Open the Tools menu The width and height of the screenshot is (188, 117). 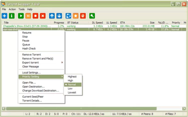pyautogui.click(x=22, y=9)
